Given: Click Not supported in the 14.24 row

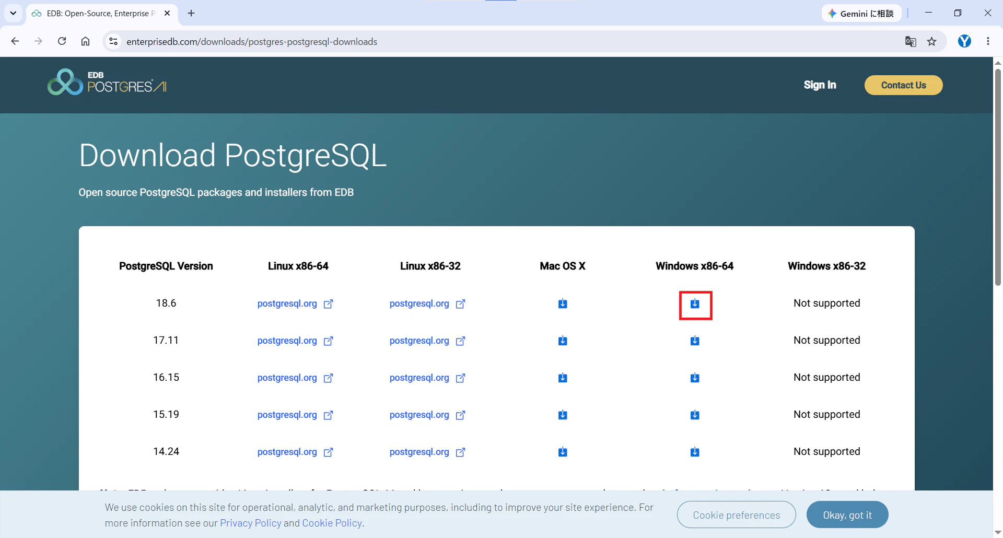Looking at the screenshot, I should [827, 451].
